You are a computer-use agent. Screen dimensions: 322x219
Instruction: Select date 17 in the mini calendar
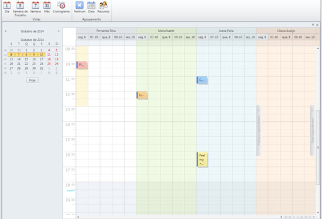pos(42,59)
